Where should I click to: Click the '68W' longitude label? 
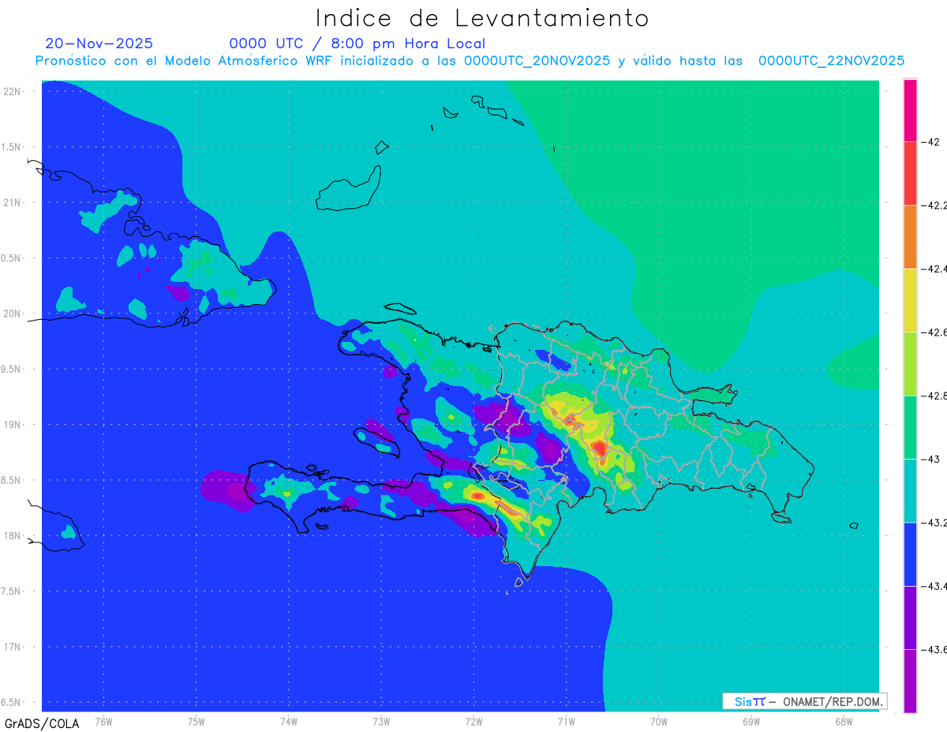click(x=844, y=721)
